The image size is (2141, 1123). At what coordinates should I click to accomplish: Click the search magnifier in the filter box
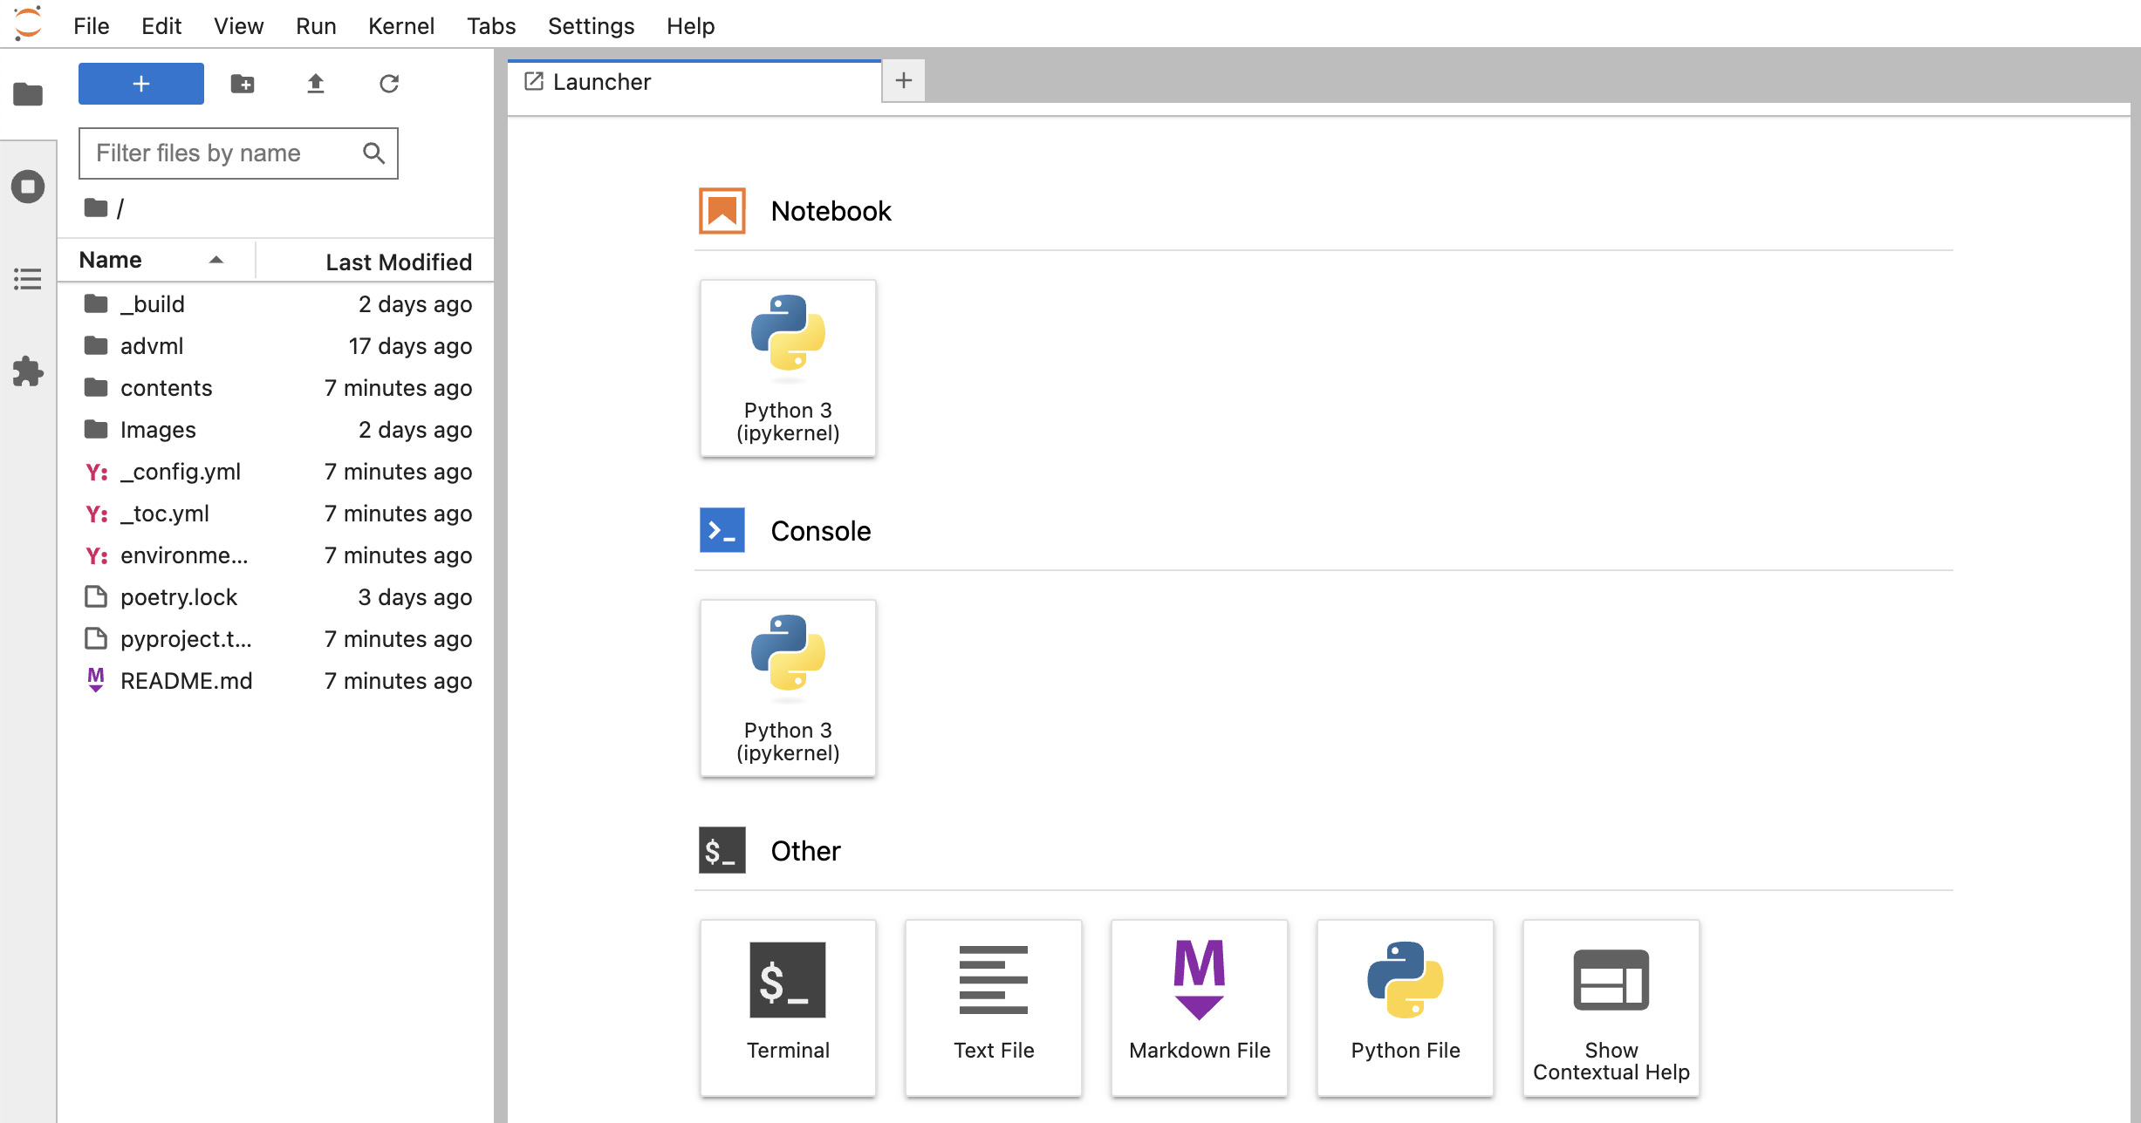tap(373, 153)
